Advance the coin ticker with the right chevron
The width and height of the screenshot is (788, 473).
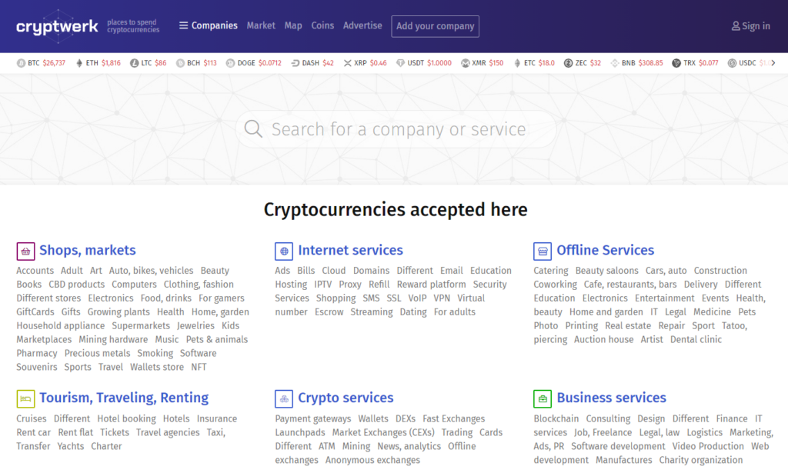pos(773,63)
